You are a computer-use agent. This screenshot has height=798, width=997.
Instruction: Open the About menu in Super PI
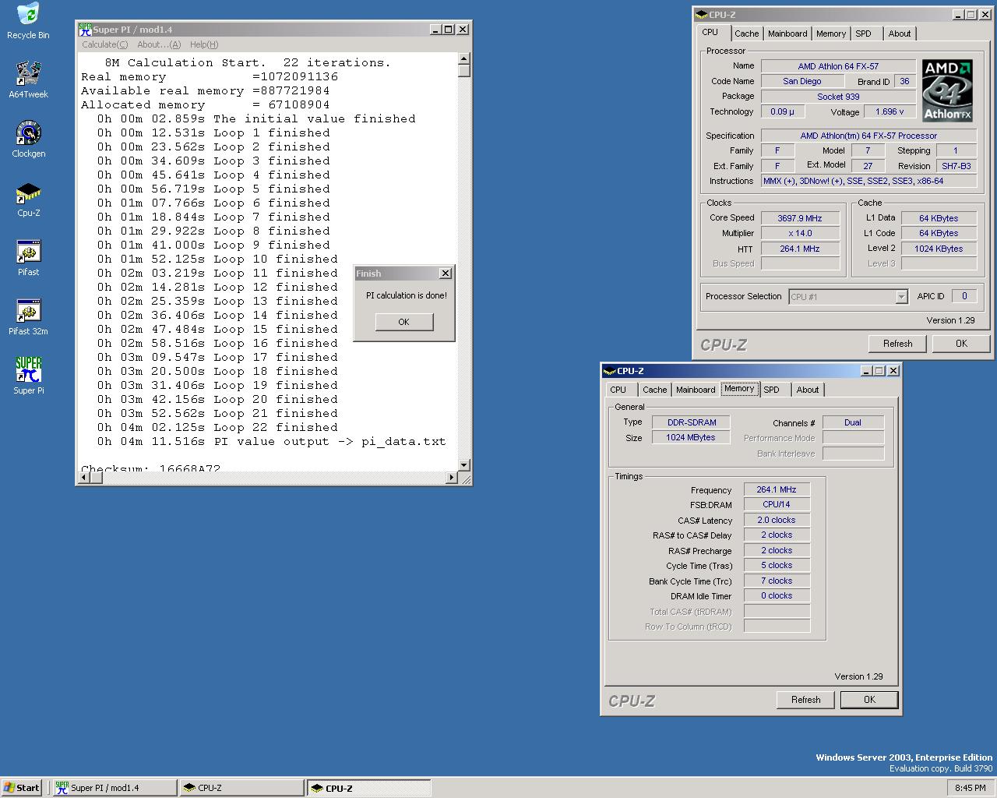pyautogui.click(x=158, y=44)
